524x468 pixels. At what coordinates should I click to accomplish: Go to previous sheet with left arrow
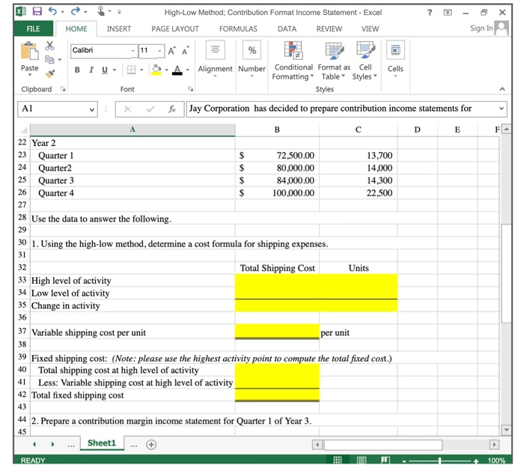pos(34,445)
